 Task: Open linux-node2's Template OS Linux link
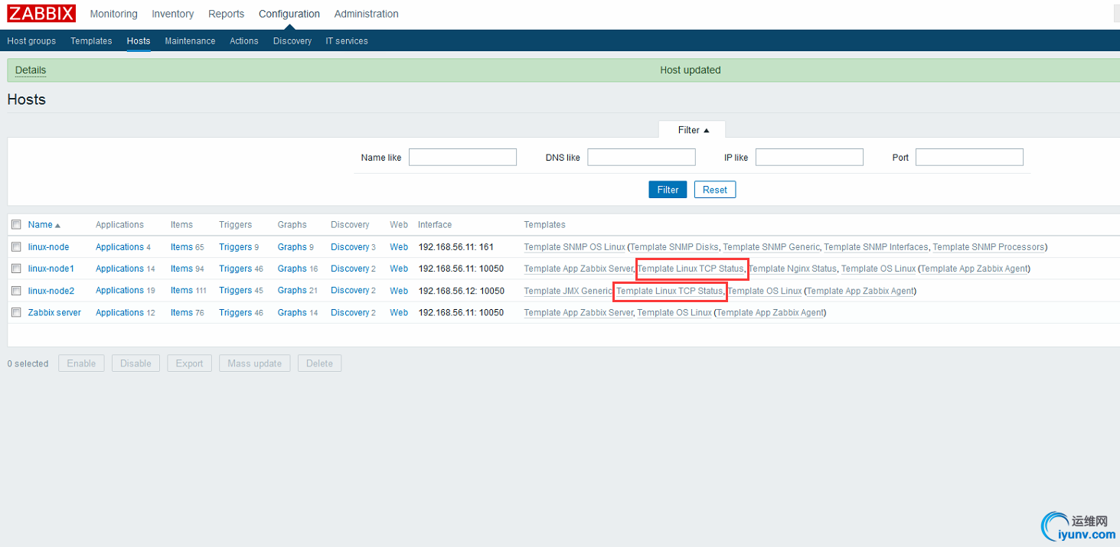765,291
